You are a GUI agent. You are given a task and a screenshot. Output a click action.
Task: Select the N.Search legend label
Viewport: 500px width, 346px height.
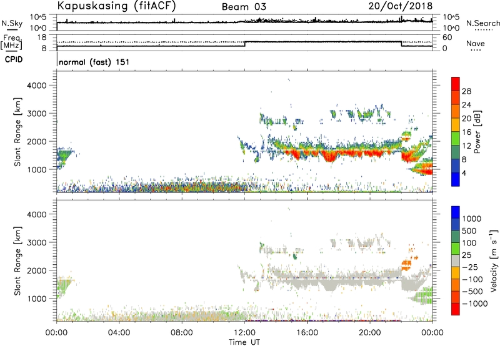pyautogui.click(x=482, y=23)
